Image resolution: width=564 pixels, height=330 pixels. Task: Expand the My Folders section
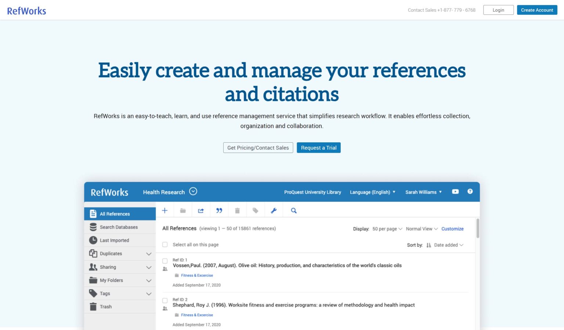(x=149, y=280)
